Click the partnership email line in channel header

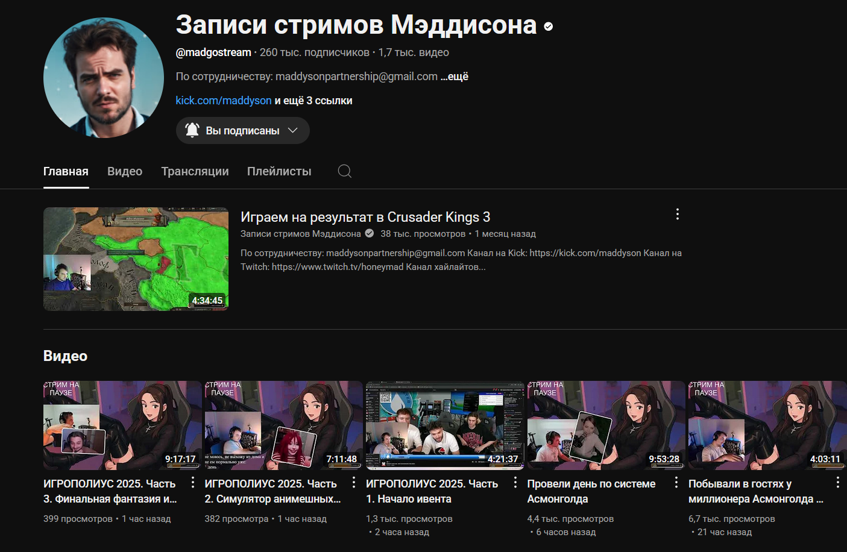tap(307, 77)
